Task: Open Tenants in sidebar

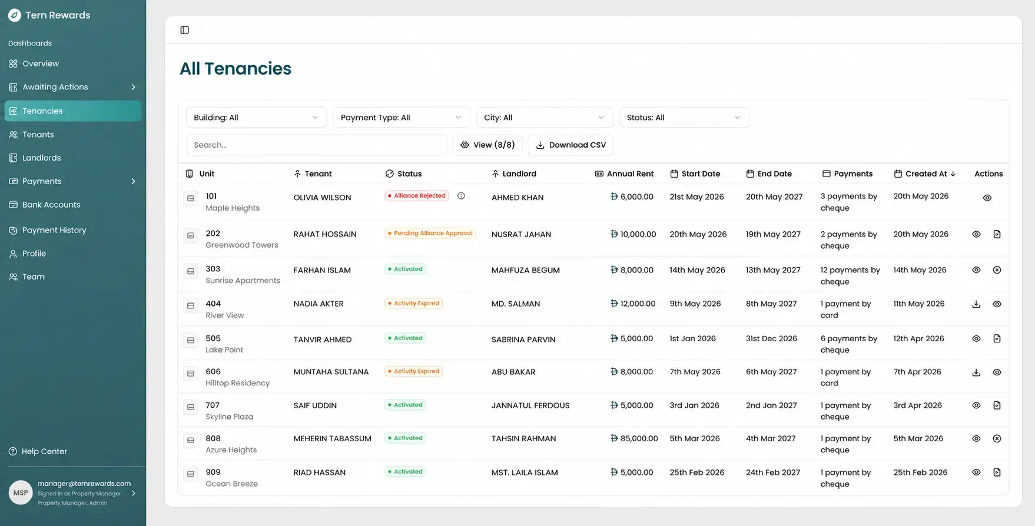Action: 72,135
